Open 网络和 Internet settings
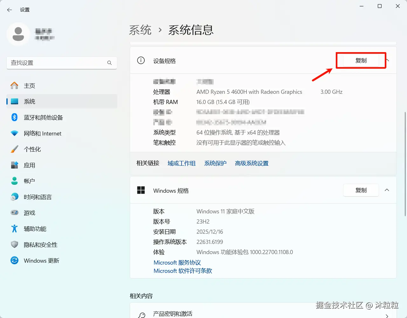The height and width of the screenshot is (318, 407). pos(62,133)
